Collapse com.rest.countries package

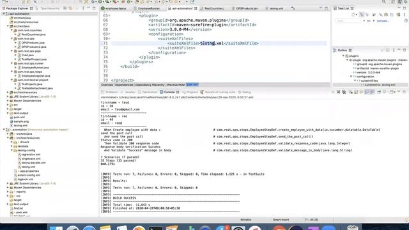12,30
